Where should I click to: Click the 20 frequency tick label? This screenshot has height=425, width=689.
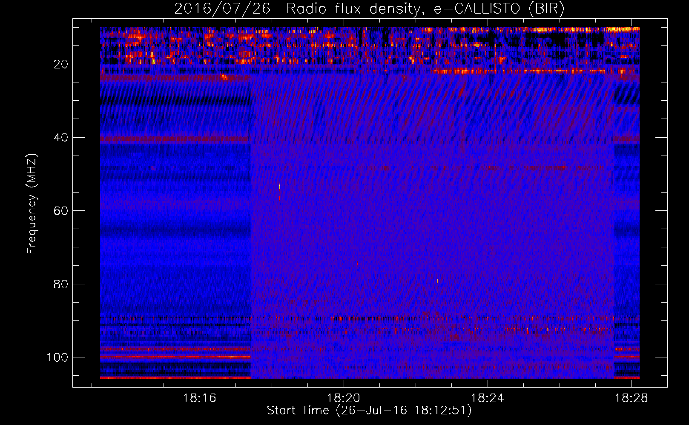(x=61, y=64)
